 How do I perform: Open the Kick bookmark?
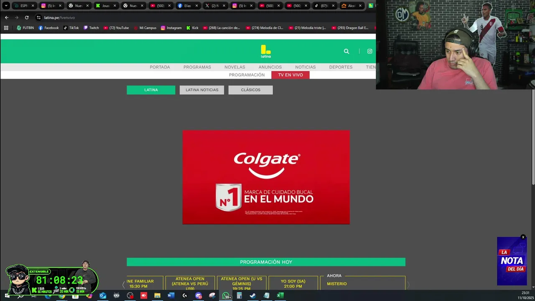(192, 28)
